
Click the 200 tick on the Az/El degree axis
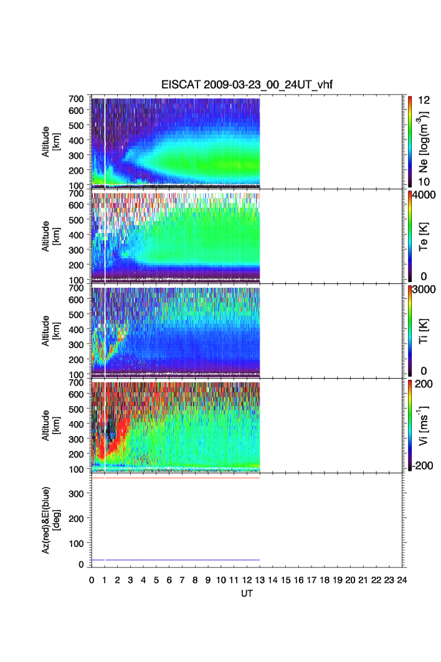pos(76,519)
